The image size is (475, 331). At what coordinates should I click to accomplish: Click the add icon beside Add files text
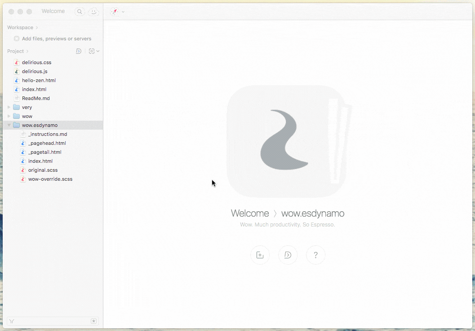[x=17, y=39]
